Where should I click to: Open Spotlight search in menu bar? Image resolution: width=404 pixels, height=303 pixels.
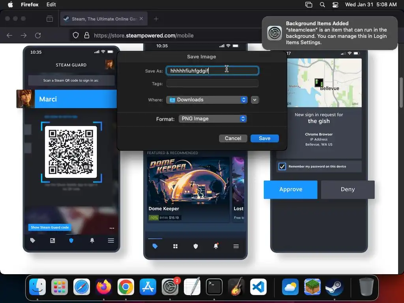[322, 5]
